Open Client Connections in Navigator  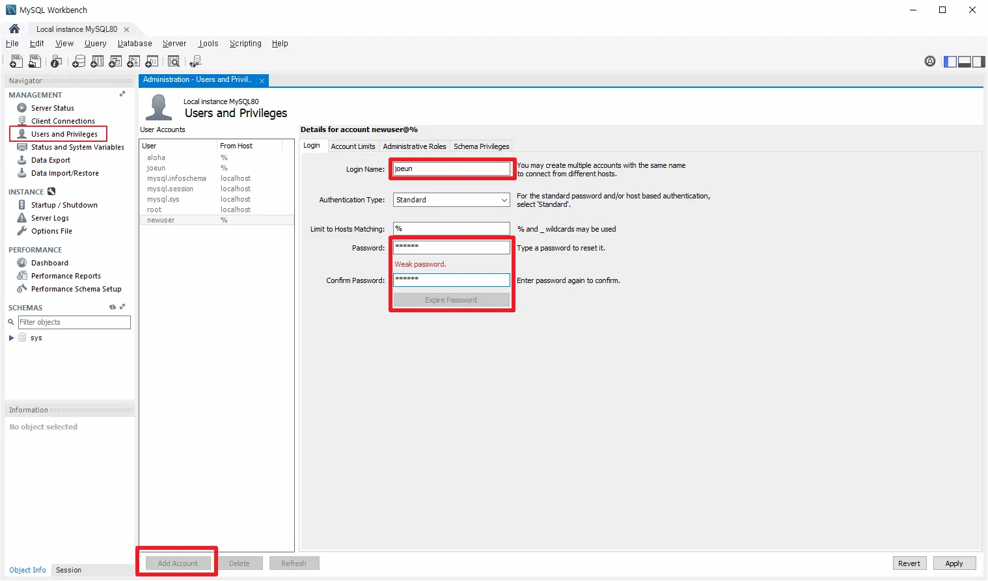(x=62, y=121)
